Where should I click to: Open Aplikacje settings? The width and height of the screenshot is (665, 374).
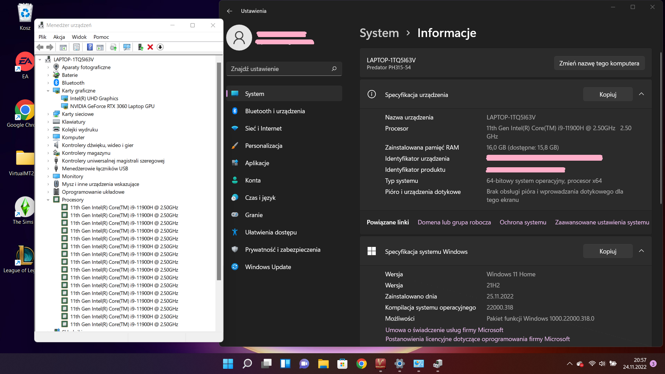[284, 163]
